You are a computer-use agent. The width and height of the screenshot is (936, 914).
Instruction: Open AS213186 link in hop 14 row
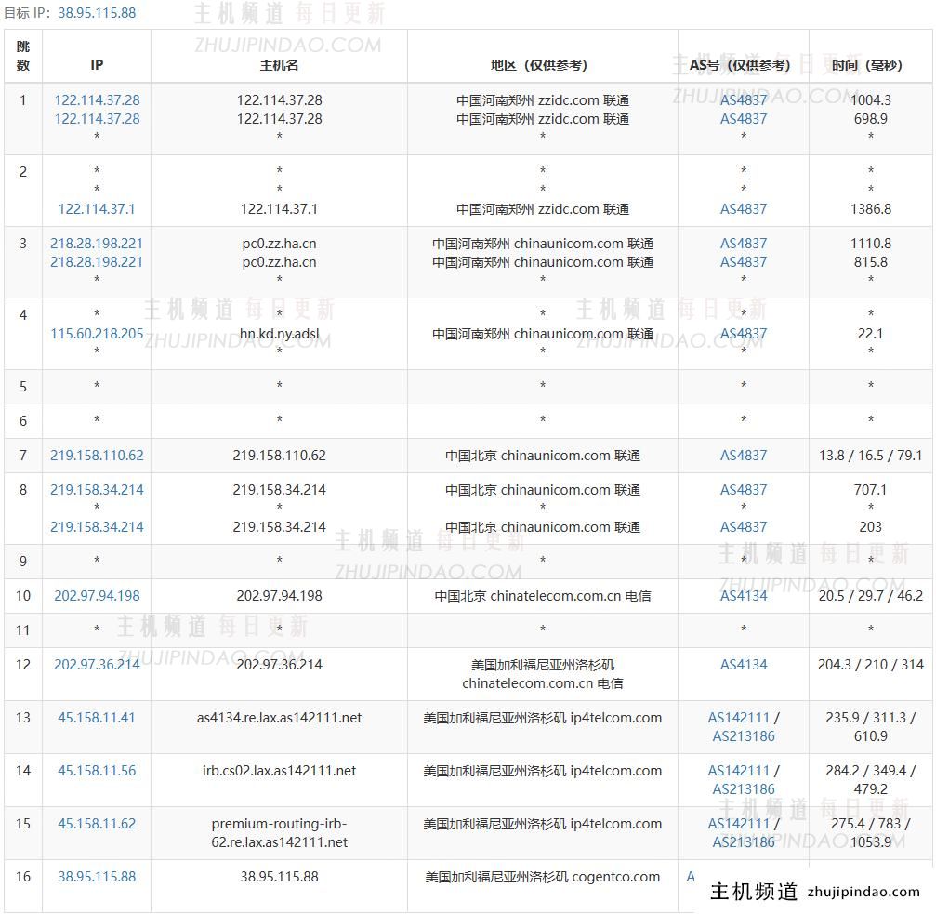pyautogui.click(x=744, y=789)
